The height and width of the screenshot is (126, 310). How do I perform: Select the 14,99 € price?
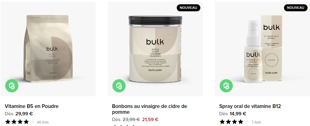pyautogui.click(x=238, y=114)
